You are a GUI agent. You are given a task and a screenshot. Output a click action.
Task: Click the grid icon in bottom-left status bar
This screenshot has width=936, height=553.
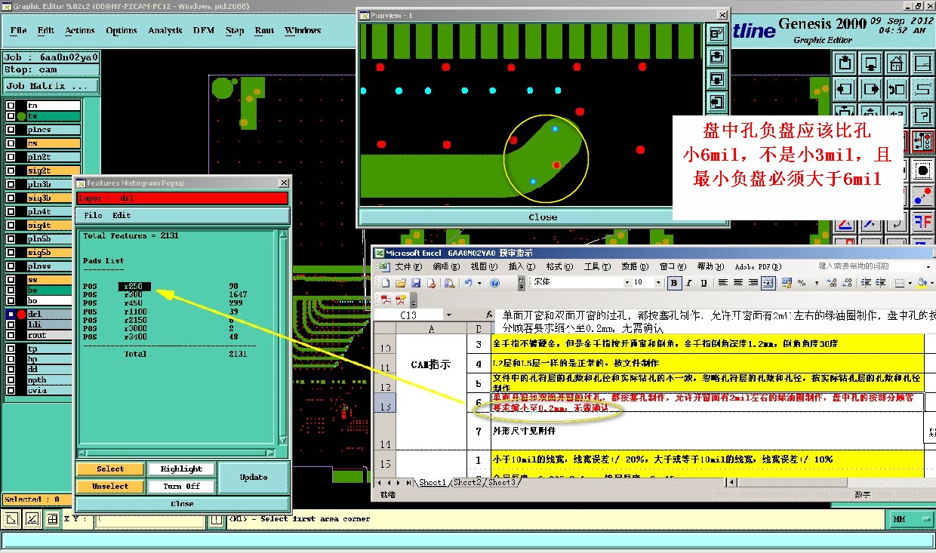[51, 518]
